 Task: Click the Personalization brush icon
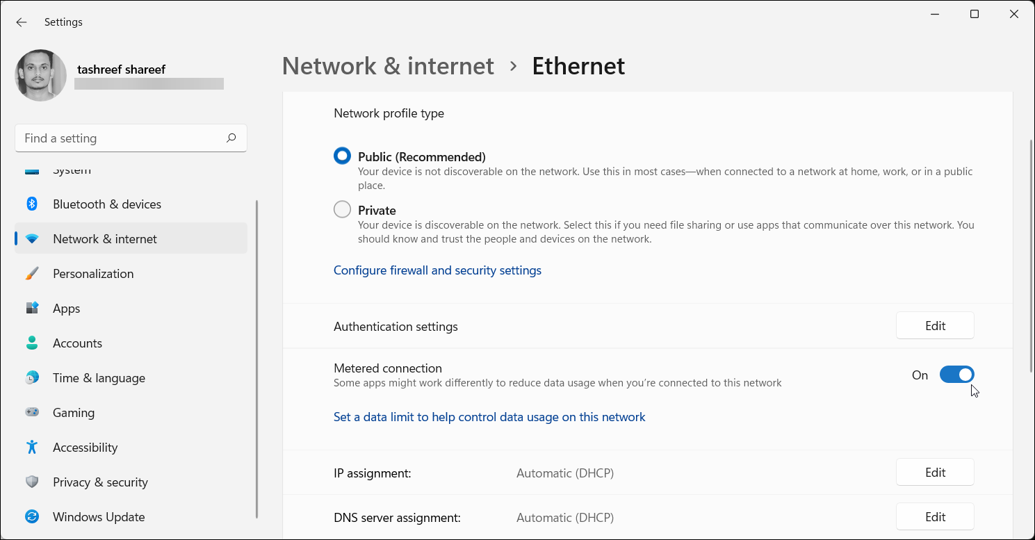pos(32,273)
